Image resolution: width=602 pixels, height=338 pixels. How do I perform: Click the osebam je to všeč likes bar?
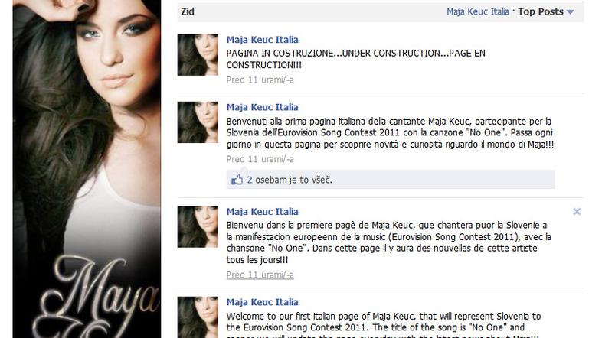391,180
